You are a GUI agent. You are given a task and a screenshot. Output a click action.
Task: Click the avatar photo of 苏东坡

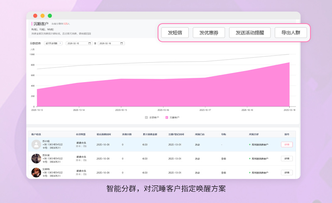click(x=36, y=158)
